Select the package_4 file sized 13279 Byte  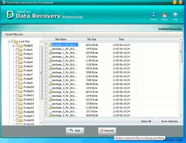point(64,100)
